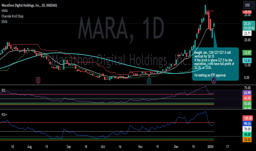Click the RSI+ 105.00 red level label
Image resolution: width=256 pixels, height=151 pixels.
[248, 118]
